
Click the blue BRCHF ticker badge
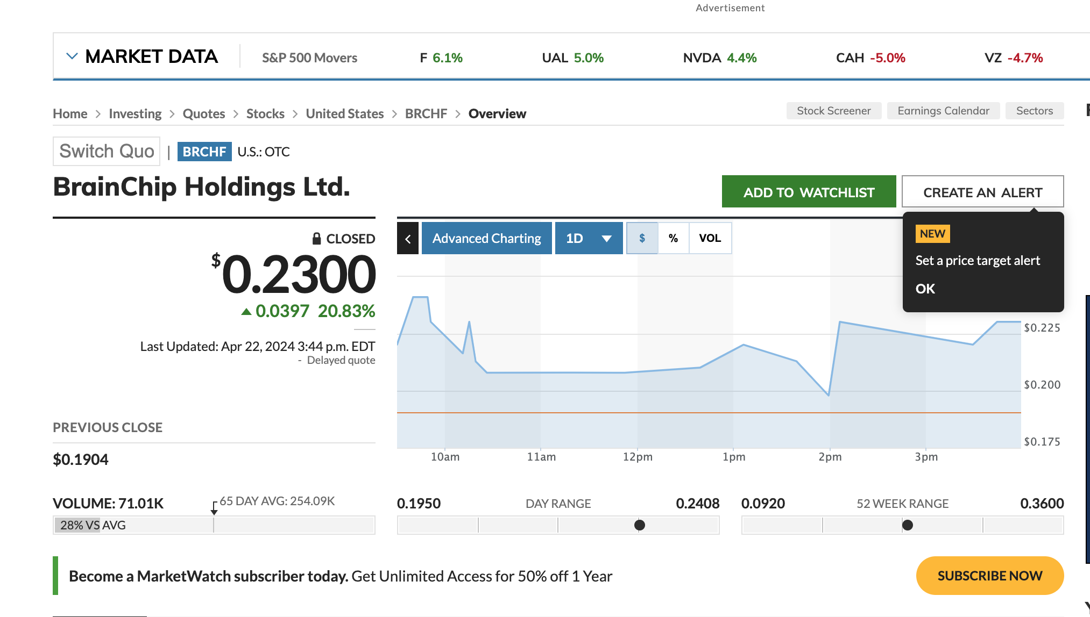tap(204, 152)
